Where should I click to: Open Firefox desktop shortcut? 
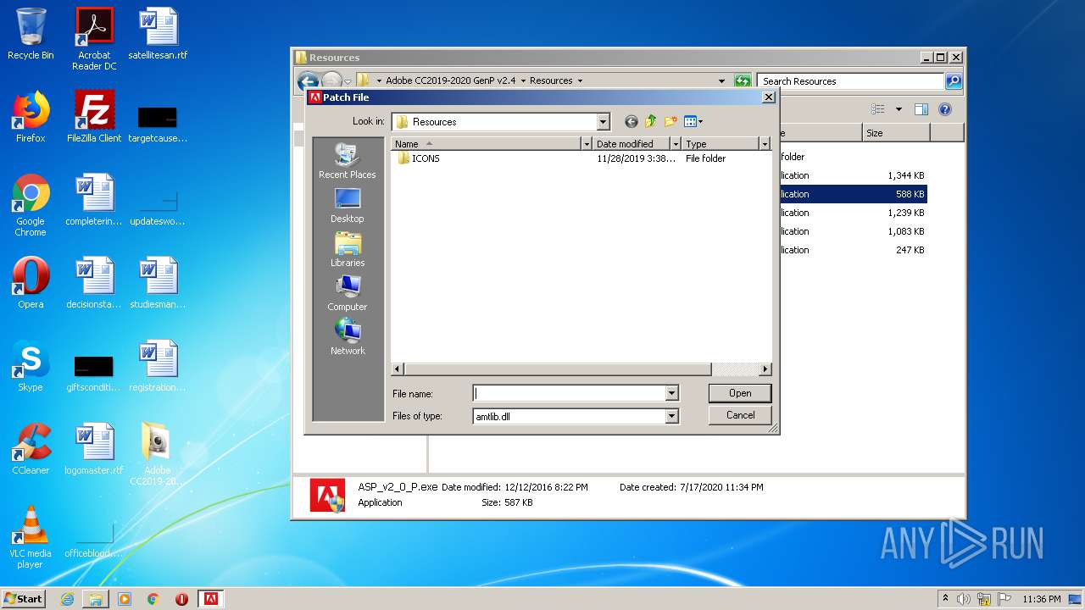(31, 117)
